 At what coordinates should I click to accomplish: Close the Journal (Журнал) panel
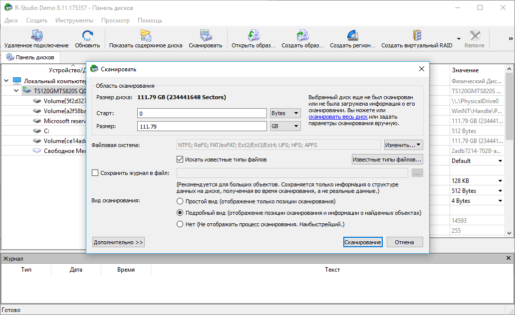509,258
